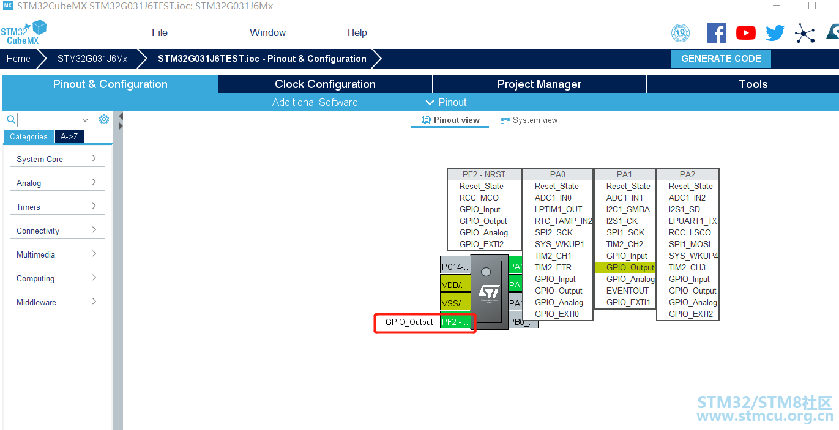The width and height of the screenshot is (839, 430).
Task: Choose Reset_State in PF2 - NRST list
Action: pos(482,186)
